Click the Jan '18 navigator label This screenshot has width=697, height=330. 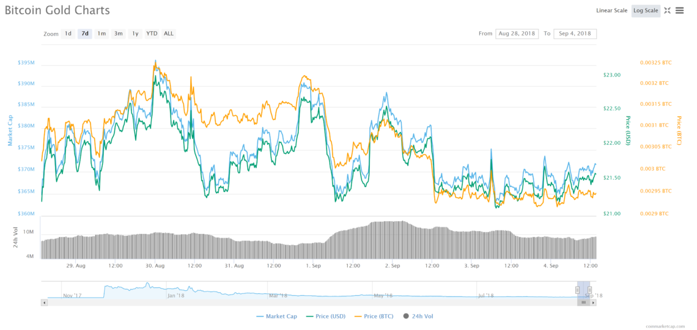[175, 295]
